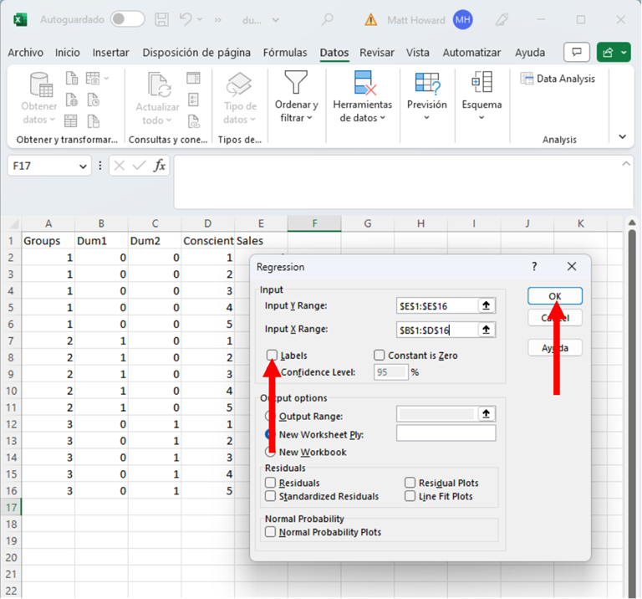Click the Save disk icon in title bar
This screenshot has height=599, width=642.
coord(162,19)
